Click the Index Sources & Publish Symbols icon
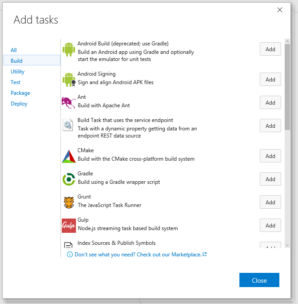 coord(68,245)
